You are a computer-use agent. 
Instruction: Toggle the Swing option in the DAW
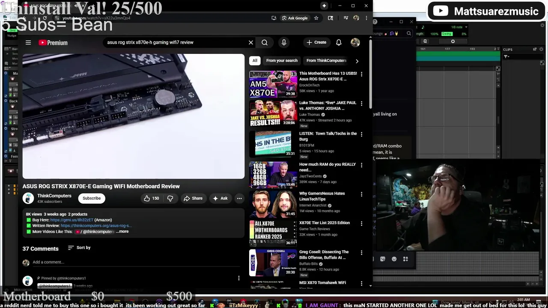point(447,34)
